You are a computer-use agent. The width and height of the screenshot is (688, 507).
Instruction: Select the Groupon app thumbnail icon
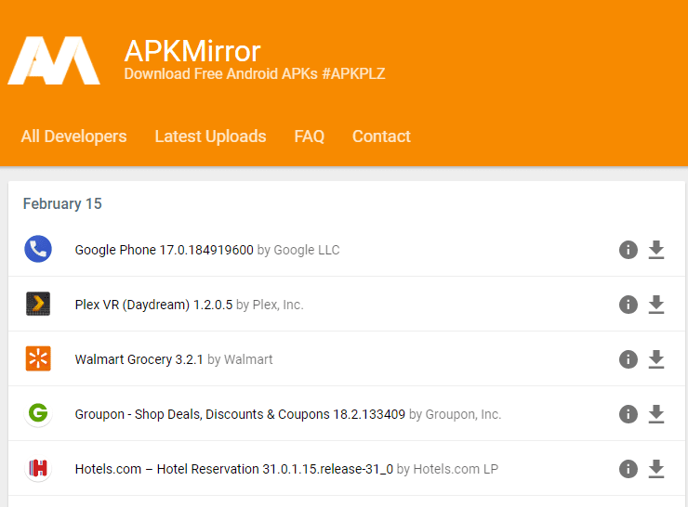(x=38, y=413)
